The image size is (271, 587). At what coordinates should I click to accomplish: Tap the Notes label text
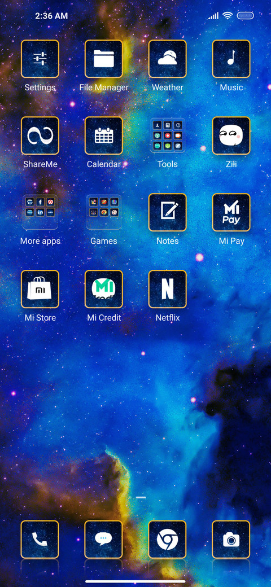[167, 241]
